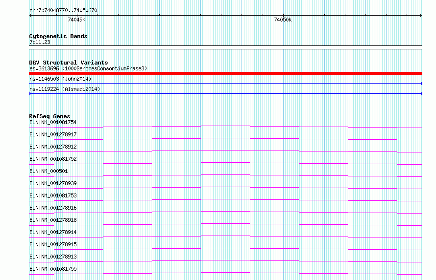Screen dimensions: 436x280
Task: Open the ELN|NM_001278912 transcript
Action: pyautogui.click(x=53, y=147)
